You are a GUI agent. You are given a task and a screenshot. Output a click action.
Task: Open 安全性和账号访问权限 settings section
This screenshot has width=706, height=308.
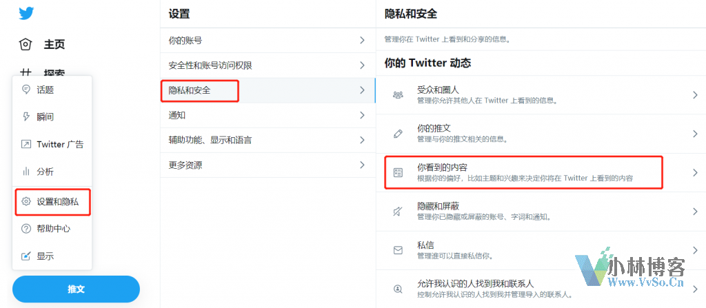[x=268, y=65]
